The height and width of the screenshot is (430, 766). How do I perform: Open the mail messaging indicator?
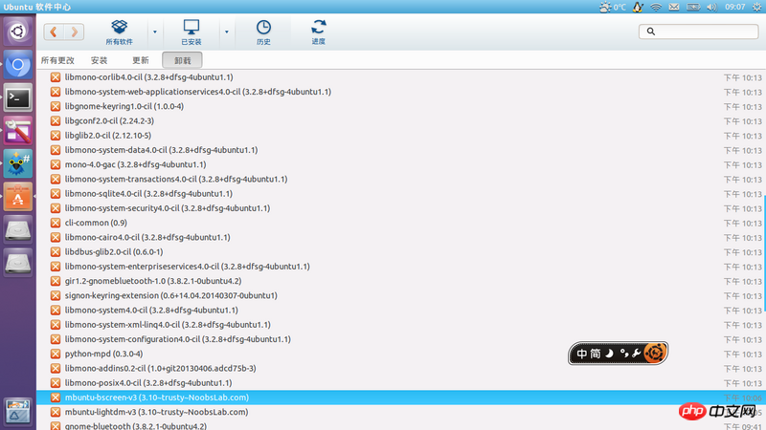[674, 7]
